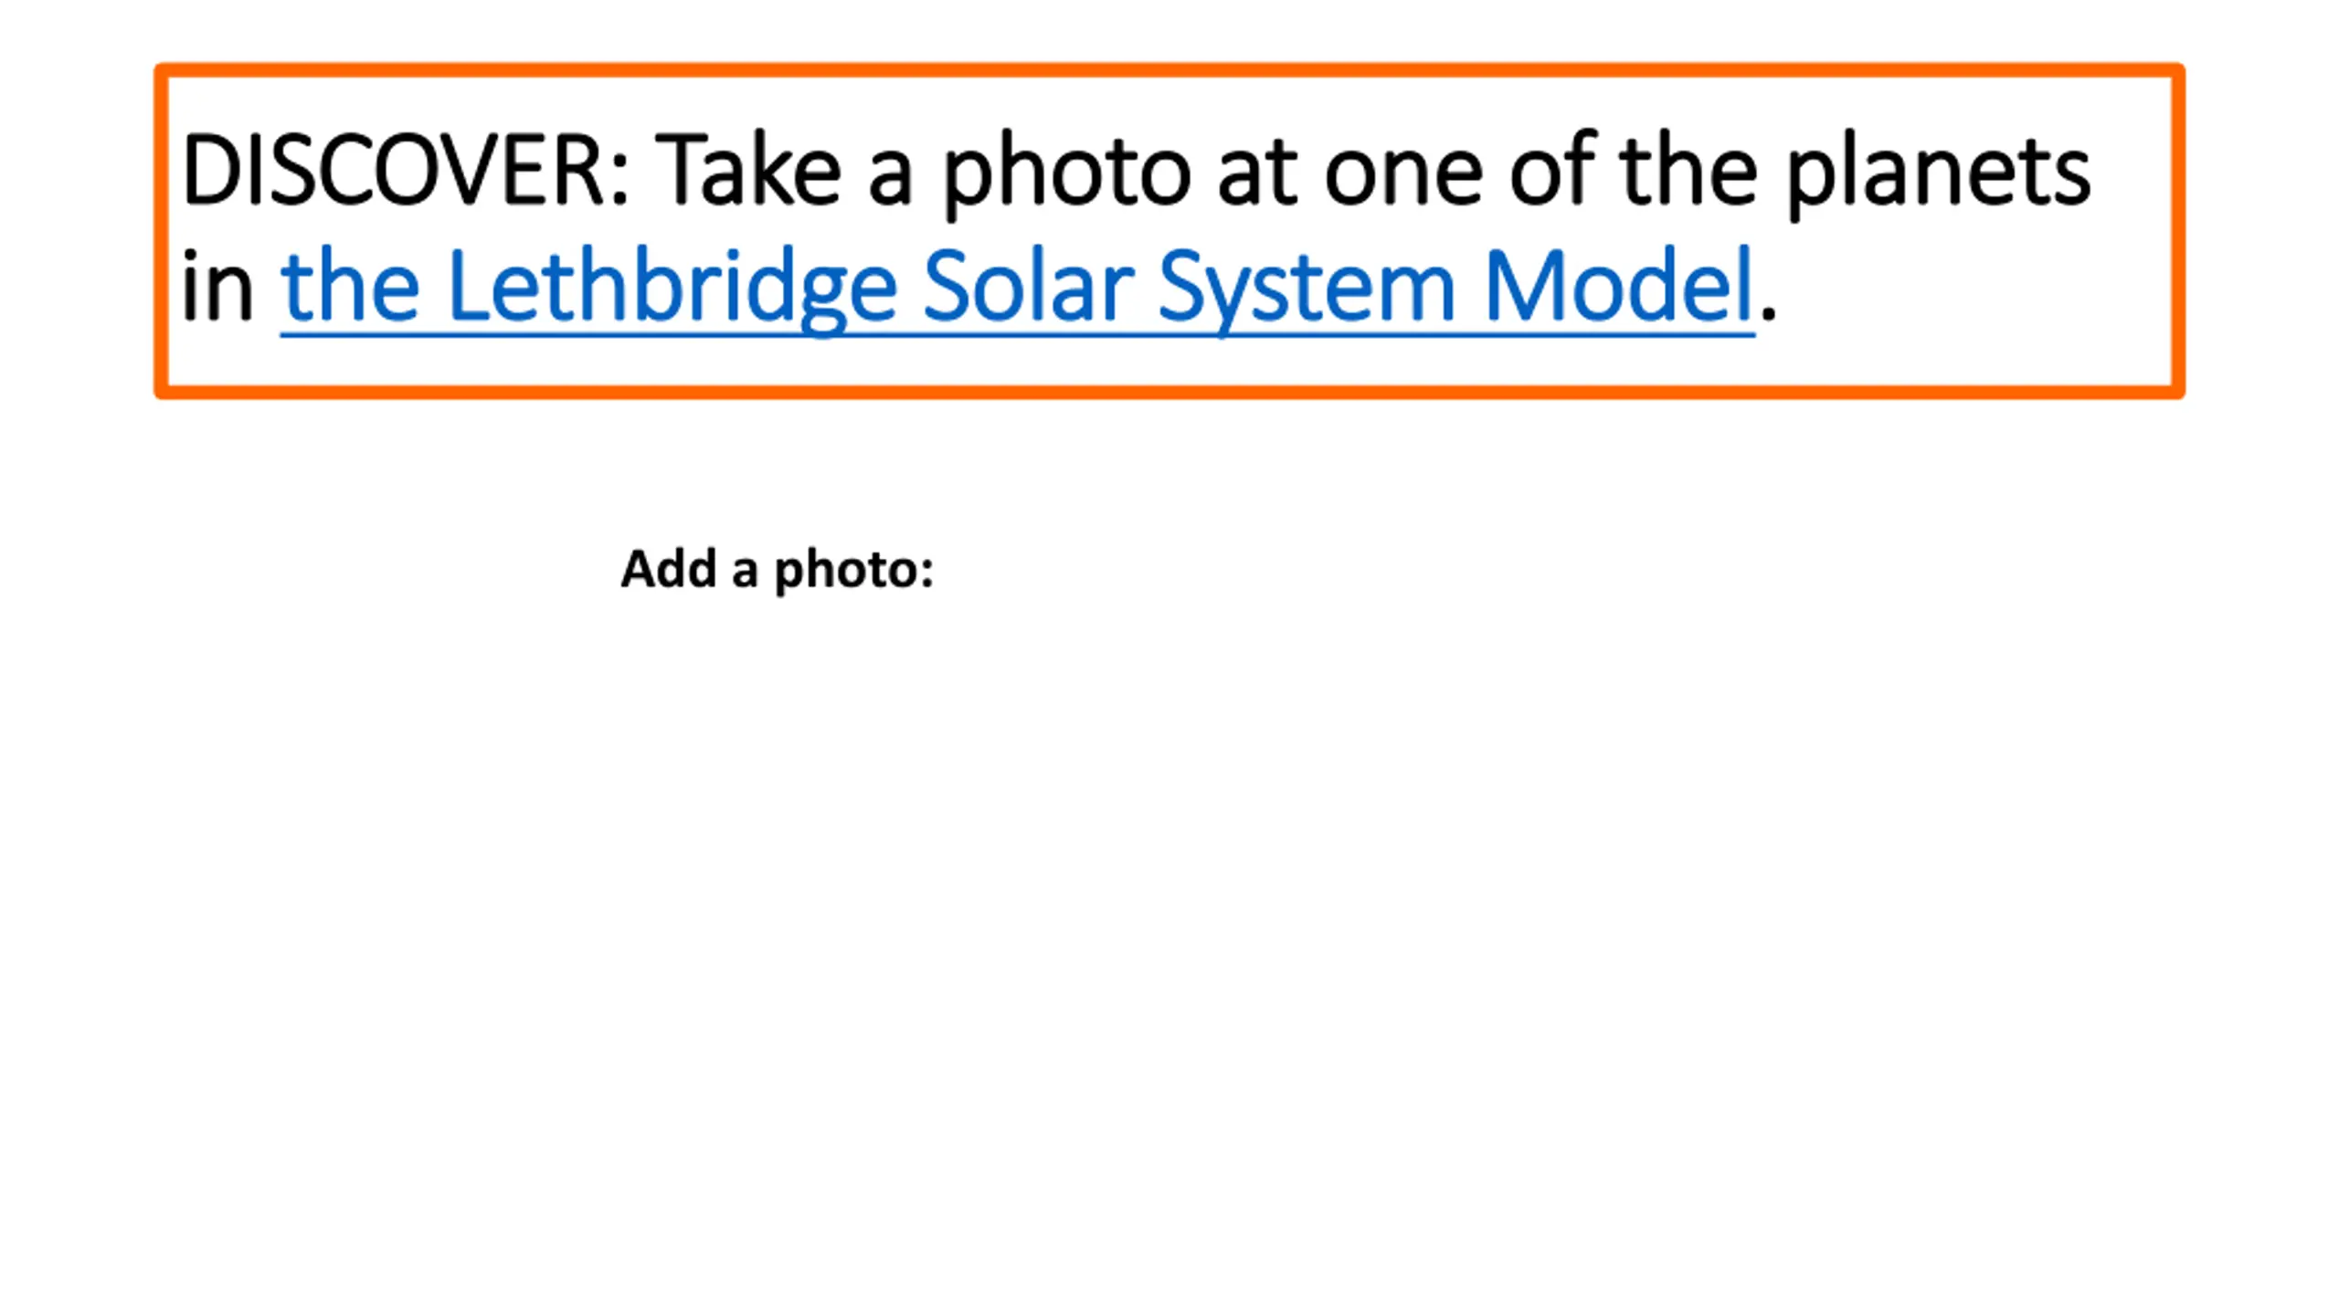Click the word System in the hyperlink

click(1307, 287)
